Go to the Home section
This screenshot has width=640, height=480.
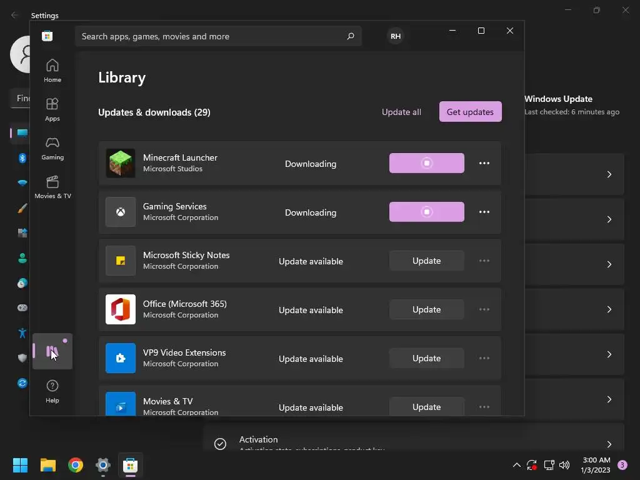point(52,71)
